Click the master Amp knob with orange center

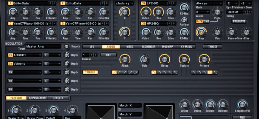click(201, 32)
